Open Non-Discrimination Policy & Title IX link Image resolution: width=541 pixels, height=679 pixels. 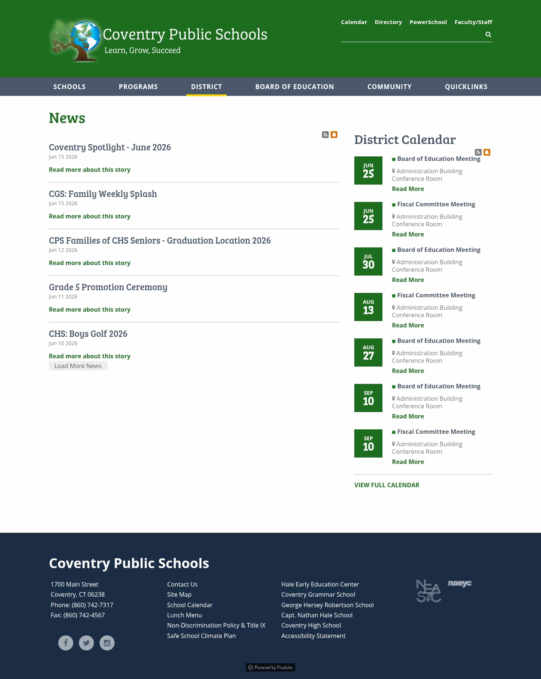[x=216, y=625]
